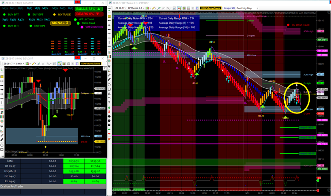331x196 pixels.
Task: Click zoom frame icon in 8 Min chart toolbar
Action: 54,64
